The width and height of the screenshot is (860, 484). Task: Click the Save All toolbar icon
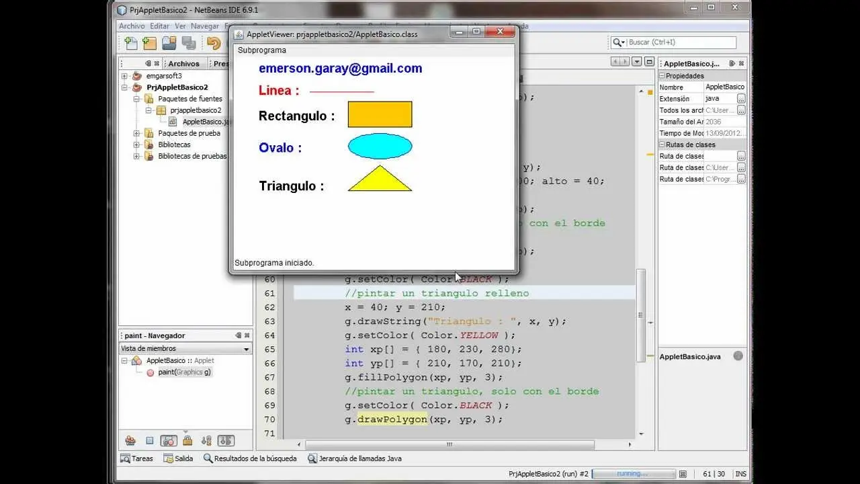click(189, 43)
